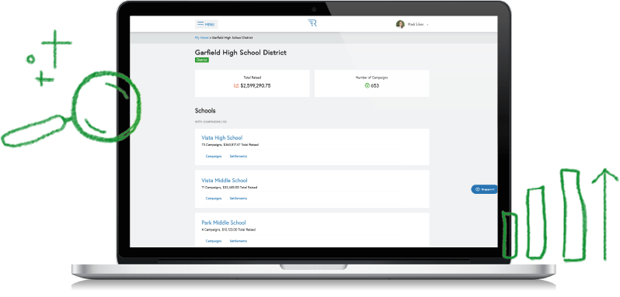The width and height of the screenshot is (620, 297).
Task: Open the Vista High School link
Action: 222,138
